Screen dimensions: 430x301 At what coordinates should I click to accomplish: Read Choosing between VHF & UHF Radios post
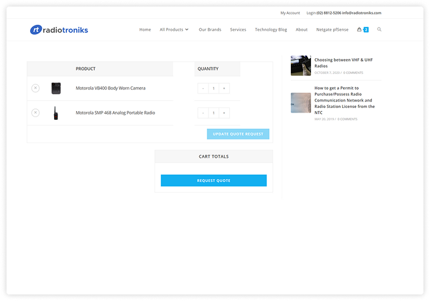point(343,63)
